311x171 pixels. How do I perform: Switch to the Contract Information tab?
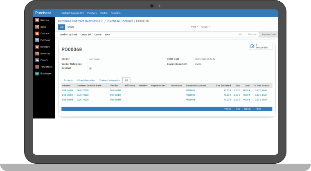[110, 80]
